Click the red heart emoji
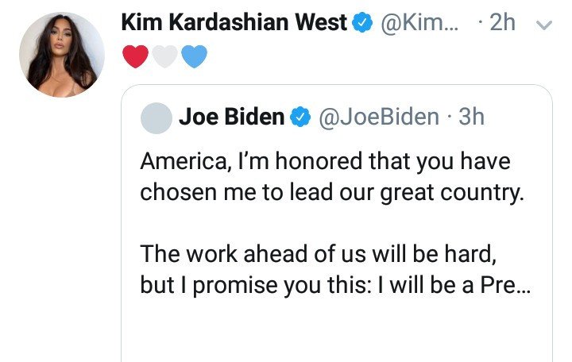 click(135, 56)
